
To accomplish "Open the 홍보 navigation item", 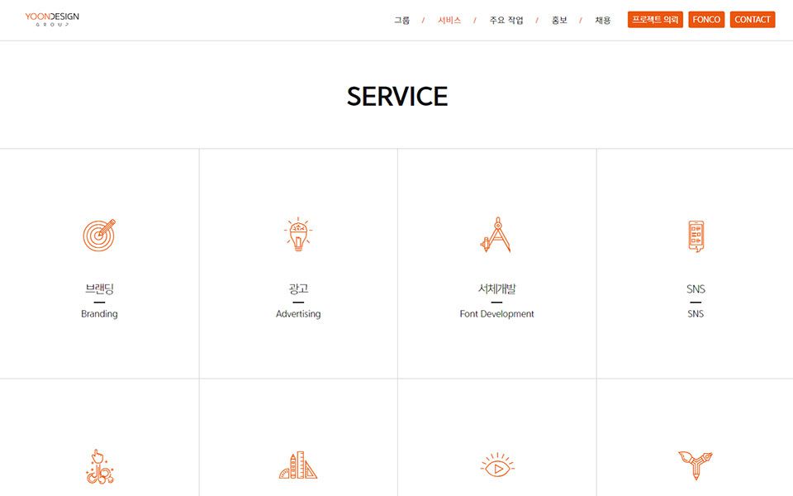I will pos(559,20).
